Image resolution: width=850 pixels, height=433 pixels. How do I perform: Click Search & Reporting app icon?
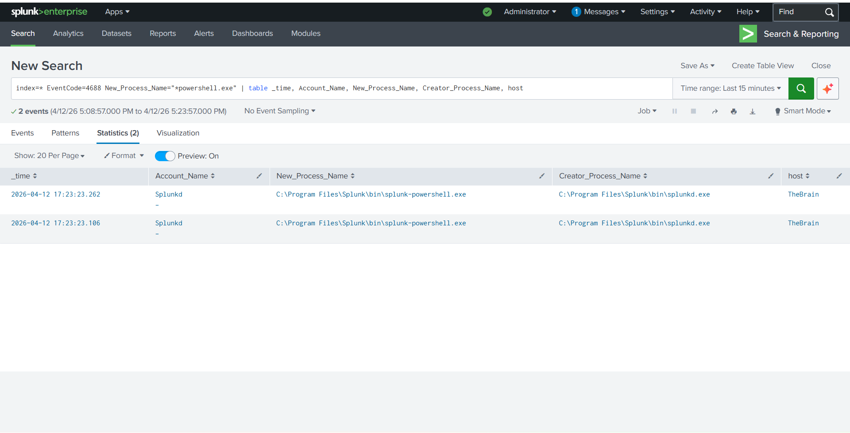click(748, 34)
